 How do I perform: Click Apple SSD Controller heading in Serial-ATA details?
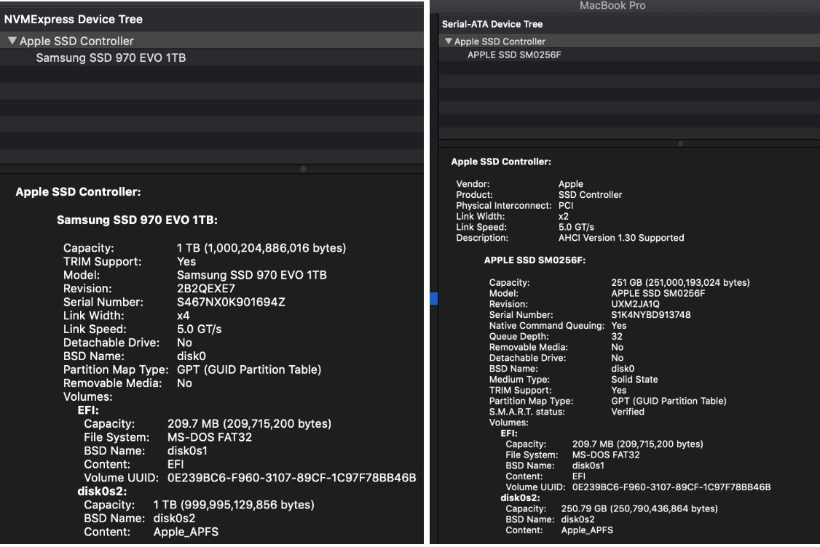(x=501, y=162)
